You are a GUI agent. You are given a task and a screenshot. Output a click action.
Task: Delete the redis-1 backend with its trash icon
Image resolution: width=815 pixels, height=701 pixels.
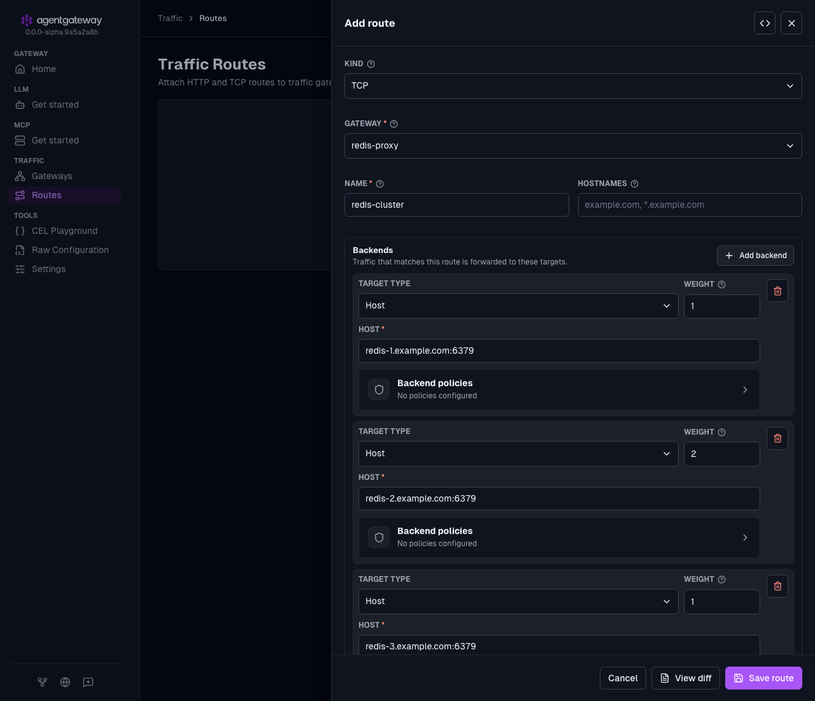click(x=777, y=291)
